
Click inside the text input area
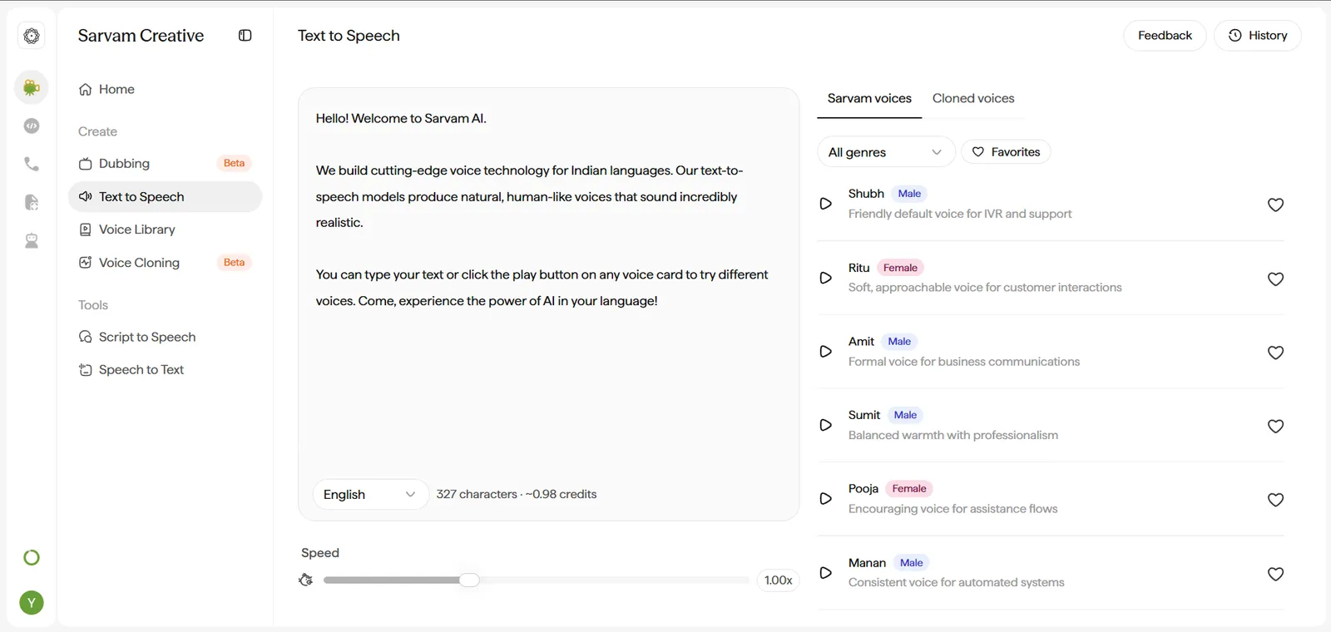[549, 283]
